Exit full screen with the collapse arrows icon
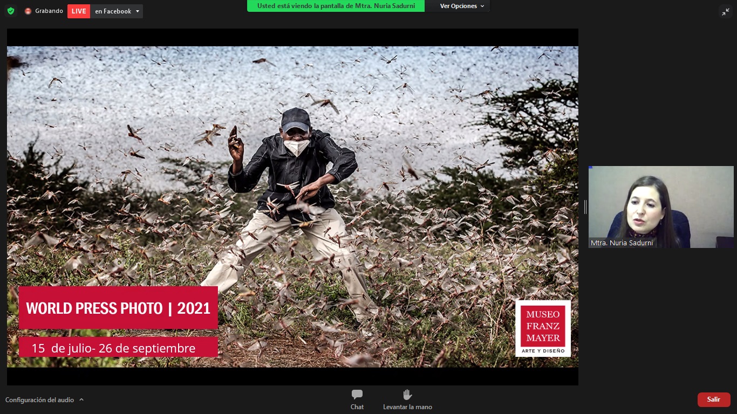737x414 pixels. click(x=725, y=11)
